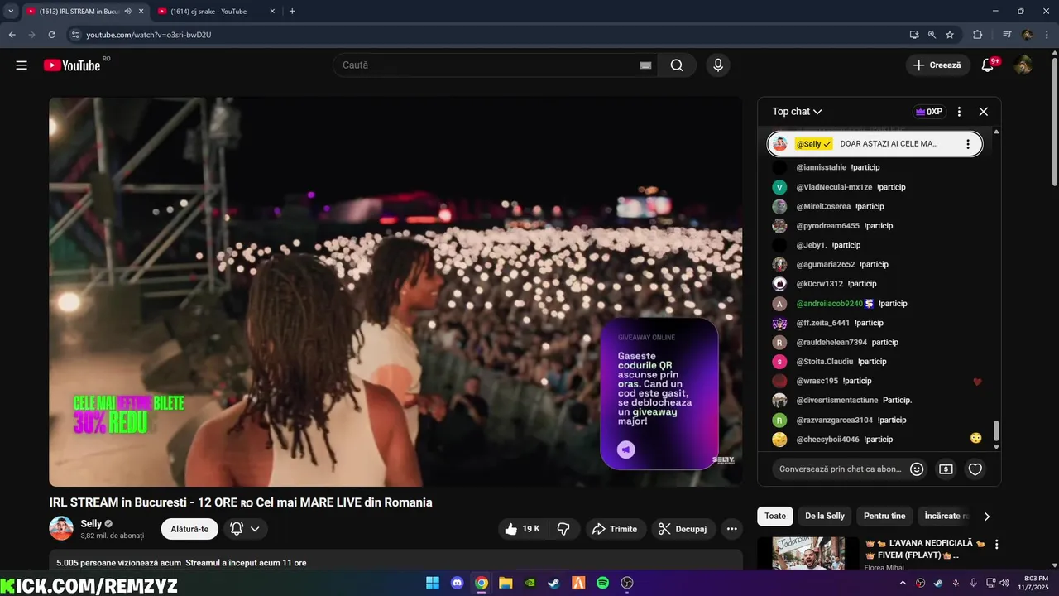Click the chat message input field
This screenshot has height=596, width=1059.
(840, 469)
